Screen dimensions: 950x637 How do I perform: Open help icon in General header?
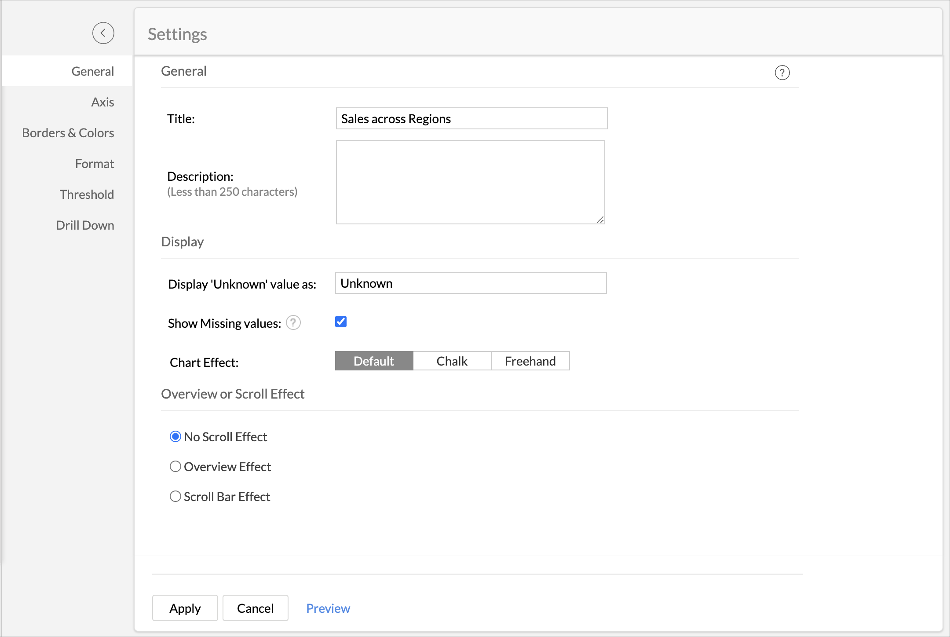[782, 73]
